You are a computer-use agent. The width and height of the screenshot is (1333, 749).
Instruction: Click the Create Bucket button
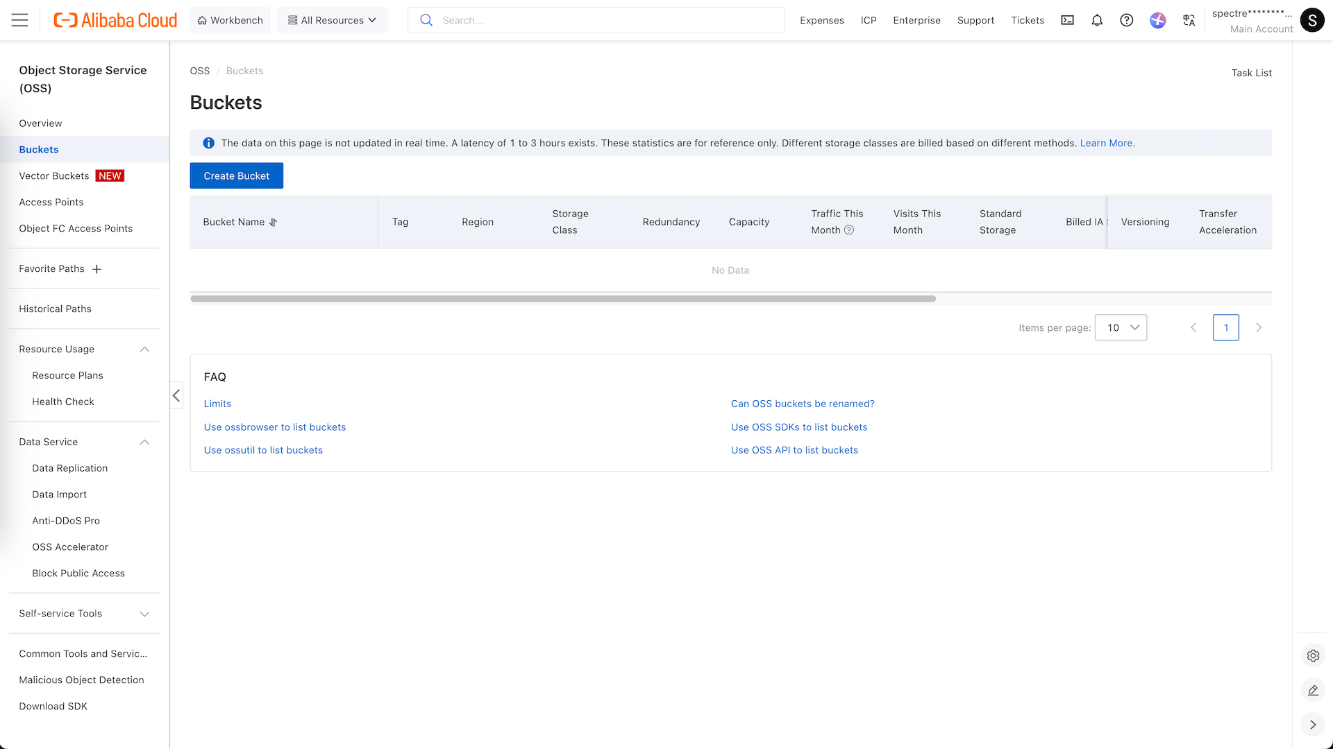pyautogui.click(x=236, y=175)
